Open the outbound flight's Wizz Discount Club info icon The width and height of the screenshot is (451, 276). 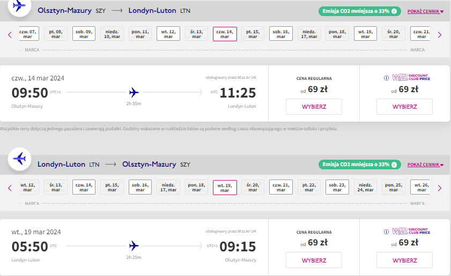point(386,78)
